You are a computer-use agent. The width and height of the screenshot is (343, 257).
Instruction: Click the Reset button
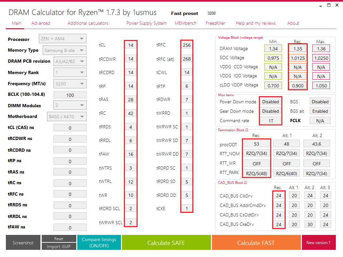click(59, 238)
